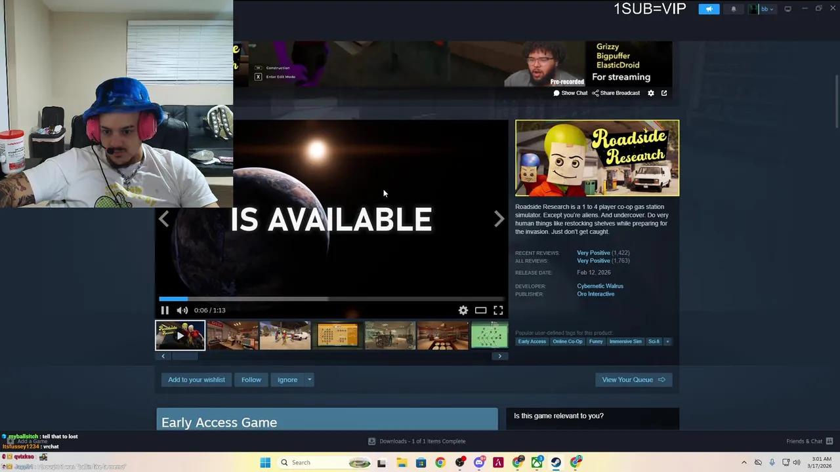
Task: Show hidden tray icons chevron
Action: point(744,463)
